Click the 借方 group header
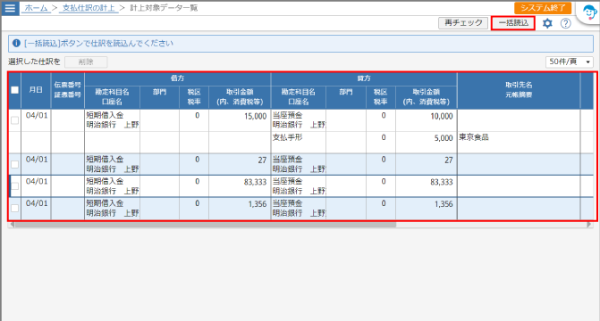 [x=178, y=78]
